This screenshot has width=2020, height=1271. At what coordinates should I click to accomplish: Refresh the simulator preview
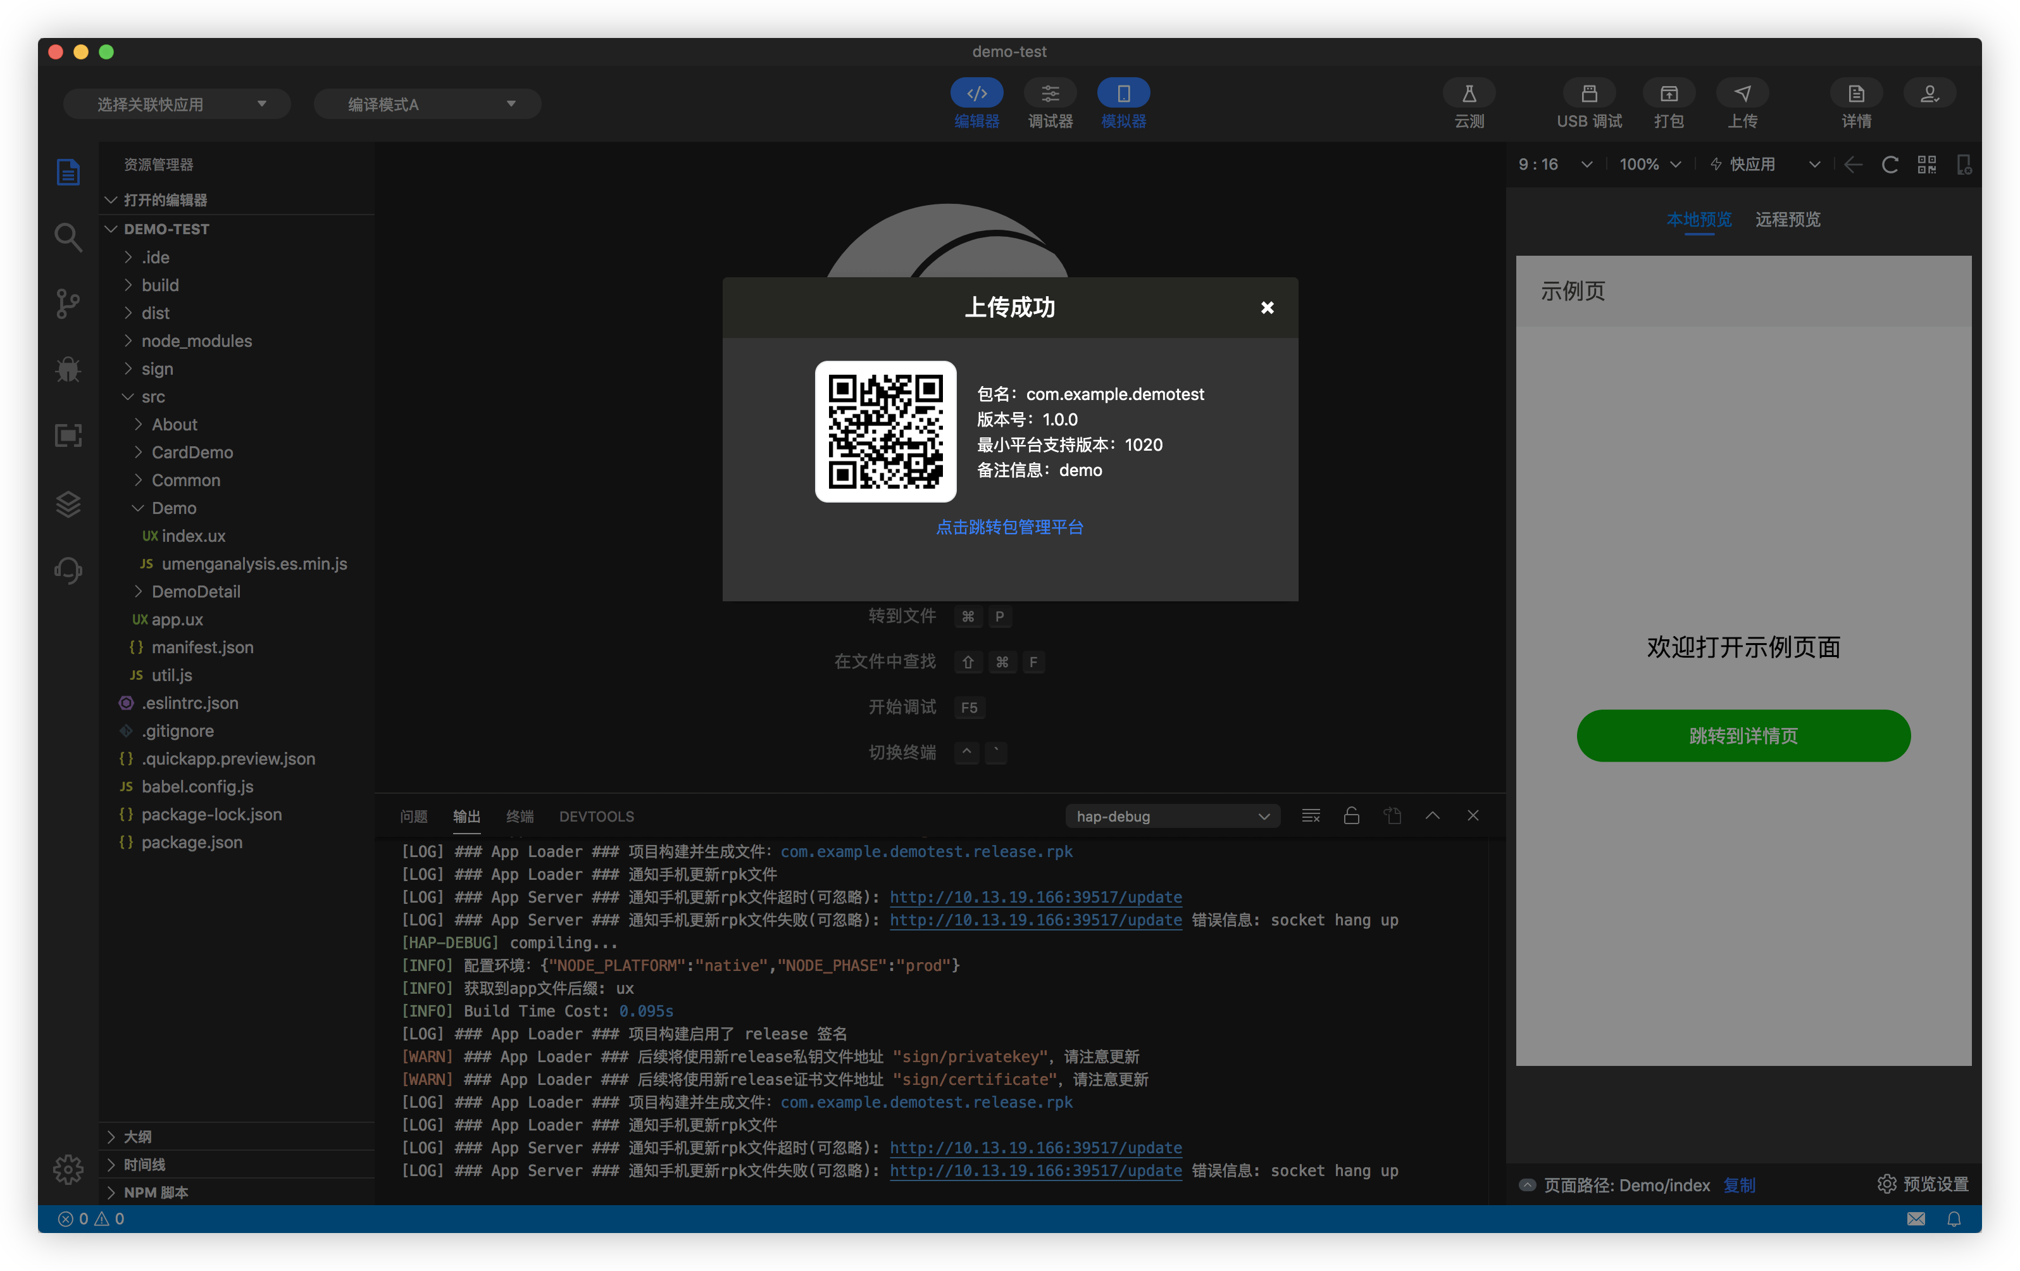[1889, 165]
